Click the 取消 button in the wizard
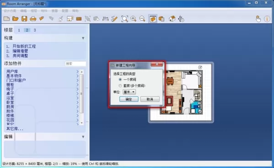The height and width of the screenshot is (168, 274). coord(150,99)
